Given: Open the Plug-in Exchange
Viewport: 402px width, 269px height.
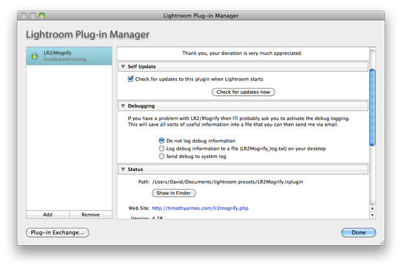Looking at the screenshot, I should (58, 232).
